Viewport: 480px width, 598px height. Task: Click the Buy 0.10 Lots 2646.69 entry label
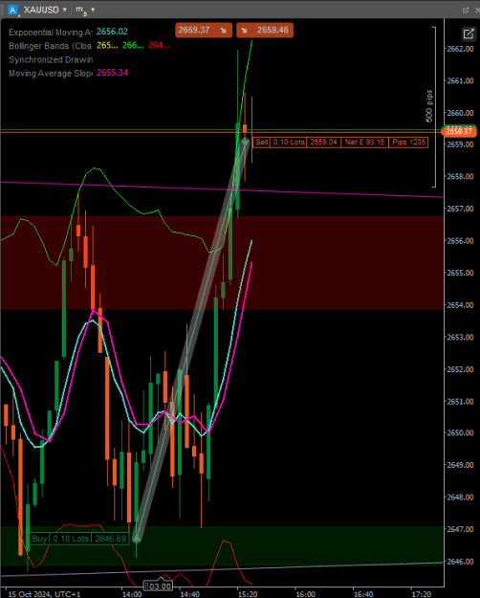click(x=79, y=539)
